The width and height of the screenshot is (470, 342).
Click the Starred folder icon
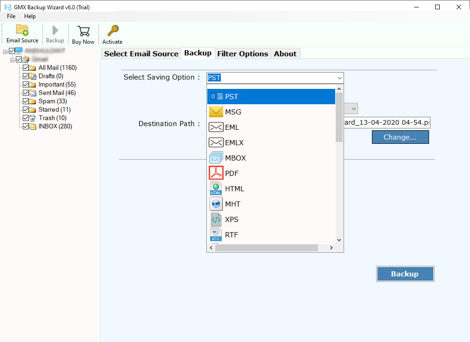[33, 110]
